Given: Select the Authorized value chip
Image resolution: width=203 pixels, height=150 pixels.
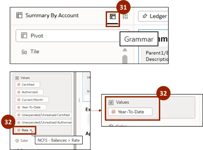Looking at the screenshot, I should pyautogui.click(x=29, y=92).
